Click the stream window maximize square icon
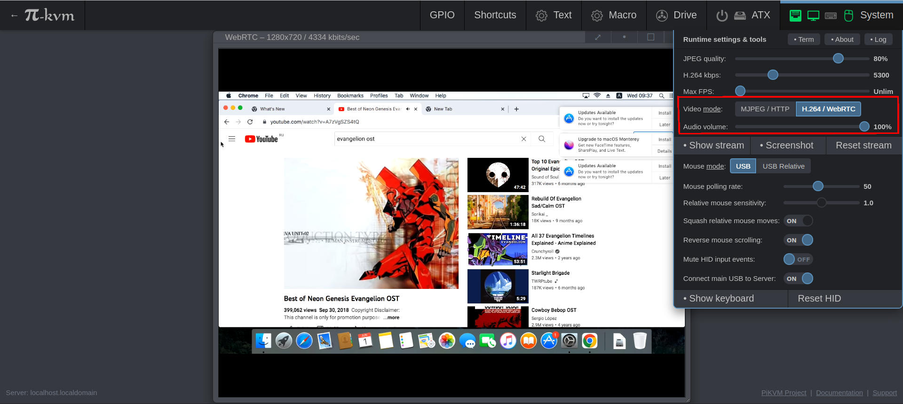This screenshot has height=404, width=903. tap(650, 37)
